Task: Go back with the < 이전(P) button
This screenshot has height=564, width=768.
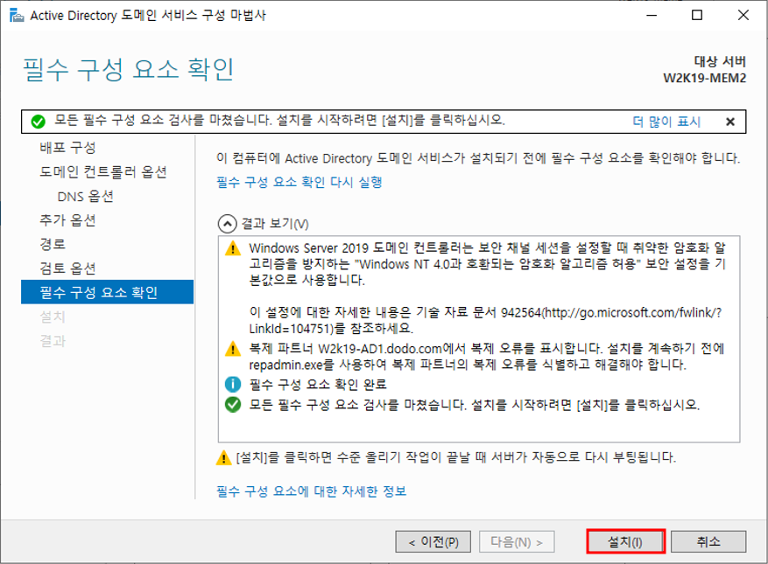Action: pos(433,541)
